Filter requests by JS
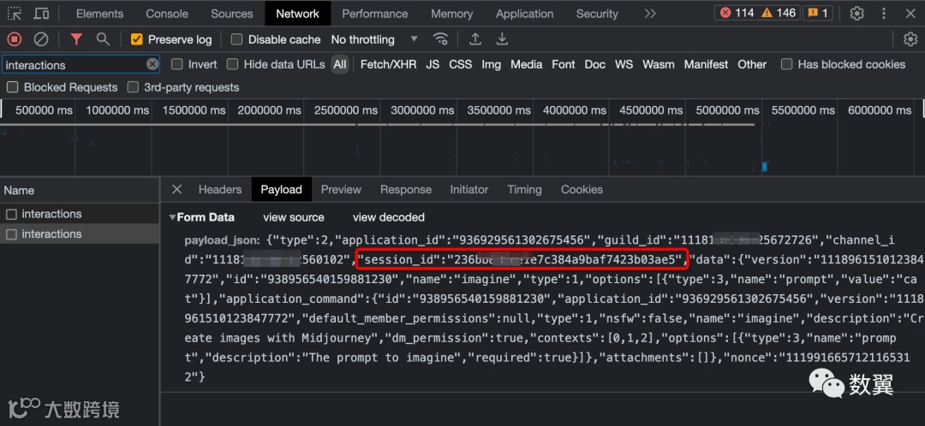925x426 pixels. point(433,64)
